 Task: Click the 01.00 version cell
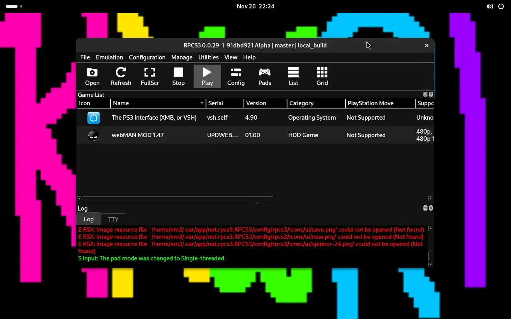pos(252,135)
